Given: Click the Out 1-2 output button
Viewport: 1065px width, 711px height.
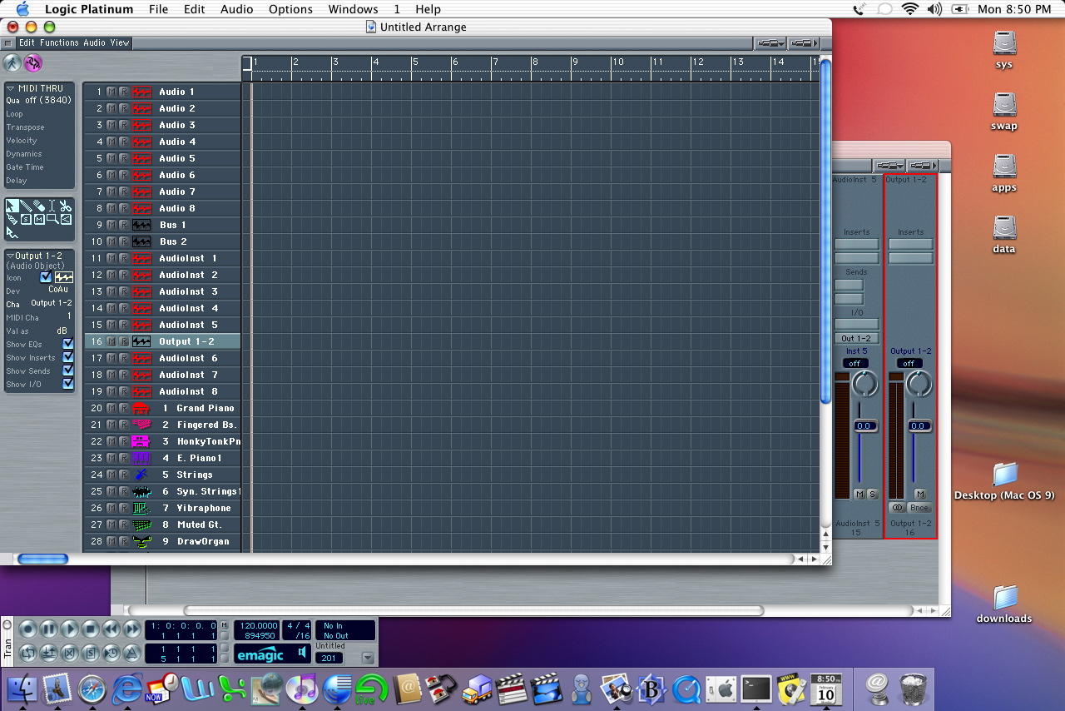Looking at the screenshot, I should point(856,339).
